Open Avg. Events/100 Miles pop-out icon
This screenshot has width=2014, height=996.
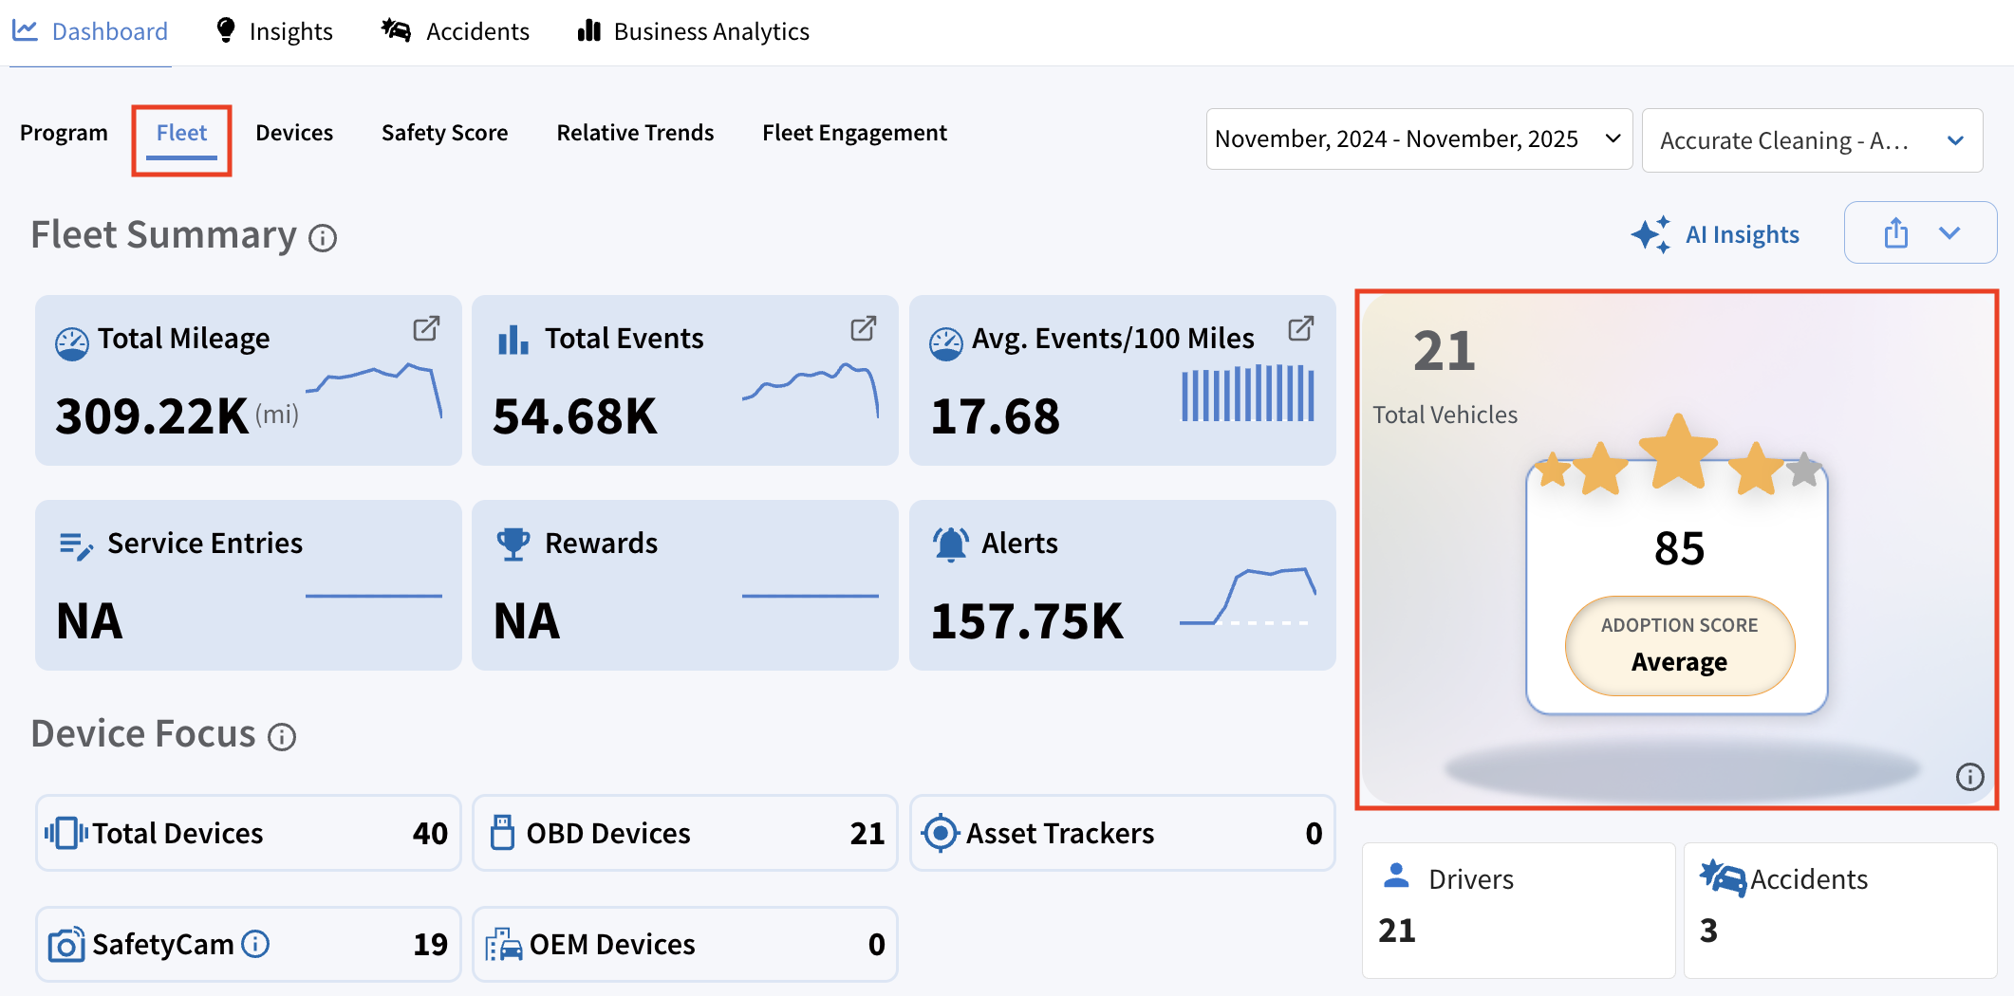(1300, 329)
